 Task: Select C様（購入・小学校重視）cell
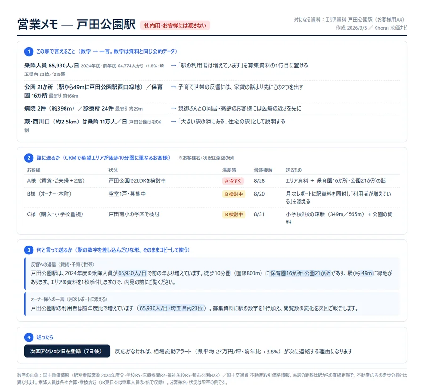tap(55, 214)
